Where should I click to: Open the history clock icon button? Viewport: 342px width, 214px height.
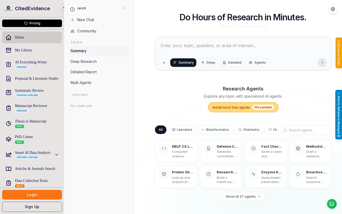[x=72, y=9]
